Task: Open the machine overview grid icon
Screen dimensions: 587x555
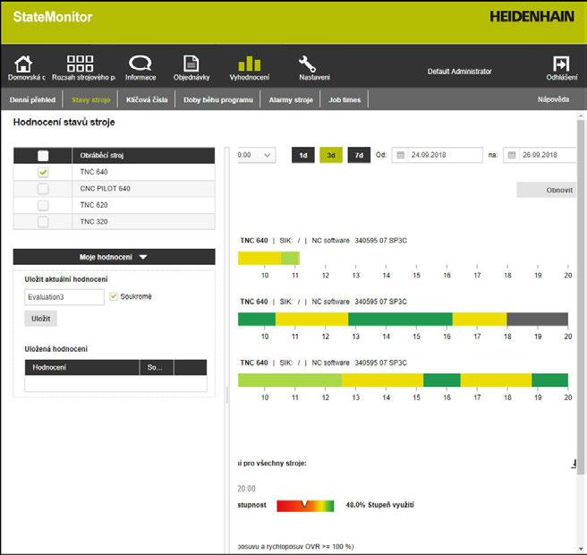Action: pos(80,64)
